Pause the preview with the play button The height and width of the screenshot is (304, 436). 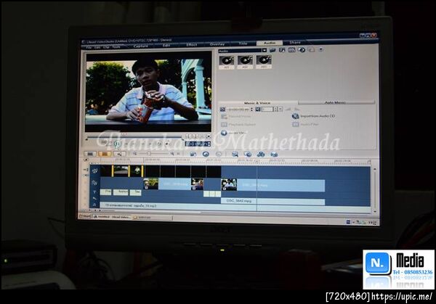(118, 144)
